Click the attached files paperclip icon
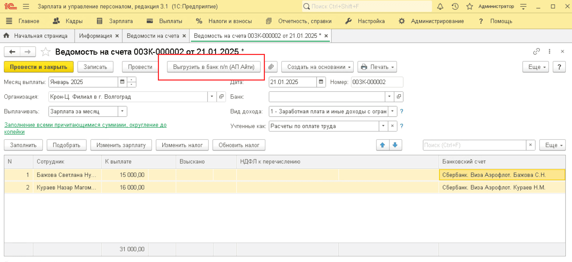This screenshot has width=572, height=262. pyautogui.click(x=271, y=67)
